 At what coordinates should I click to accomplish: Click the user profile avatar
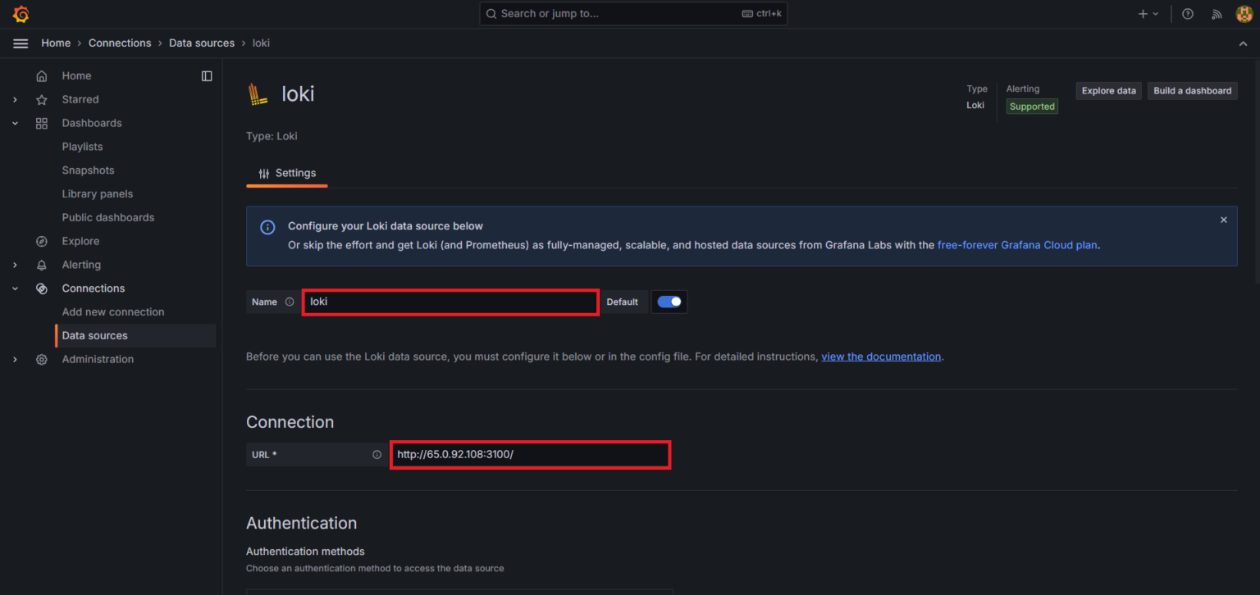click(1244, 13)
